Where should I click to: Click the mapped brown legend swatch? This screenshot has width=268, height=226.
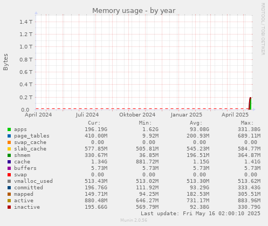9,194
